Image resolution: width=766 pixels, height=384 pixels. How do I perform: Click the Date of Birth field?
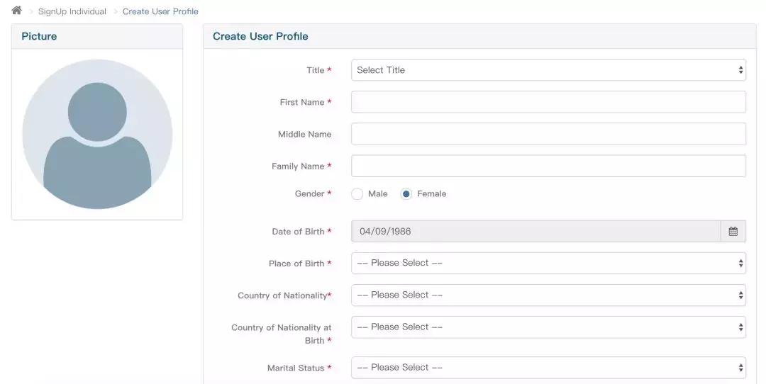click(535, 232)
